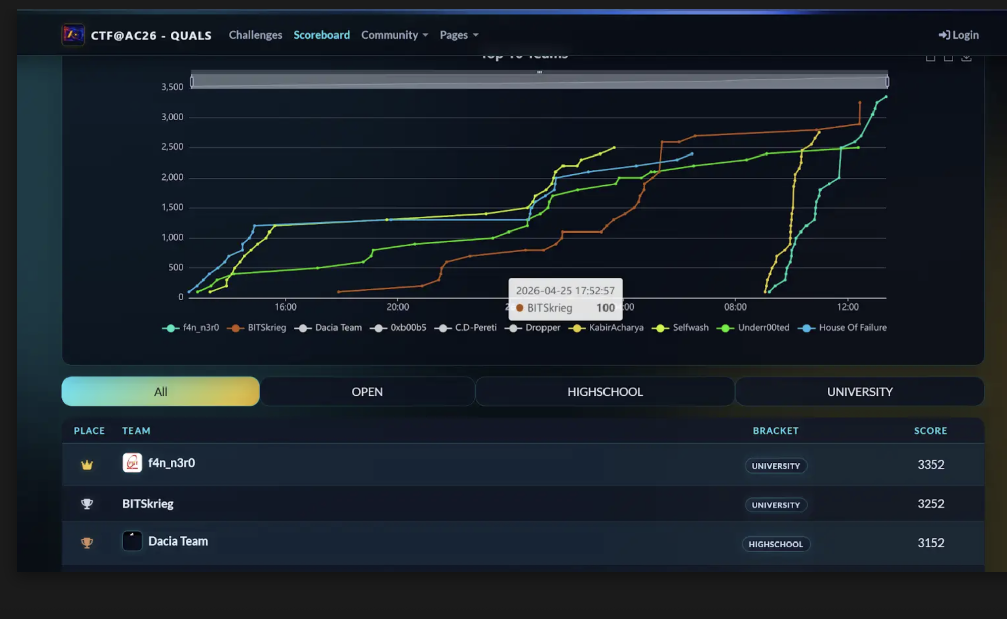Click the Login arrow icon
The height and width of the screenshot is (619, 1007).
coord(944,35)
